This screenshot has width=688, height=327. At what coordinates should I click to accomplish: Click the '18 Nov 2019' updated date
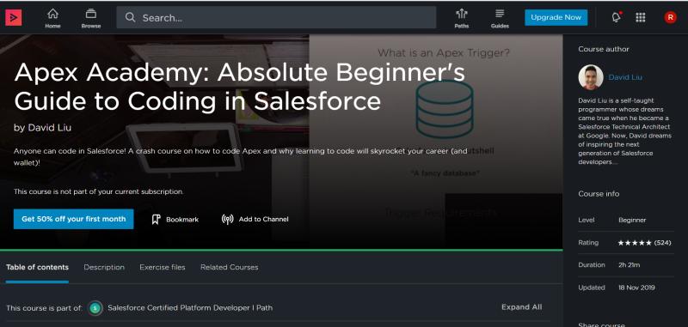click(636, 288)
